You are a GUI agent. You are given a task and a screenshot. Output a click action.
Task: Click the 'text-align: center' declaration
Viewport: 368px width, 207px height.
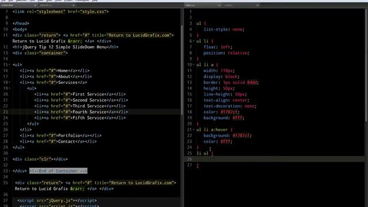pyautogui.click(x=226, y=100)
